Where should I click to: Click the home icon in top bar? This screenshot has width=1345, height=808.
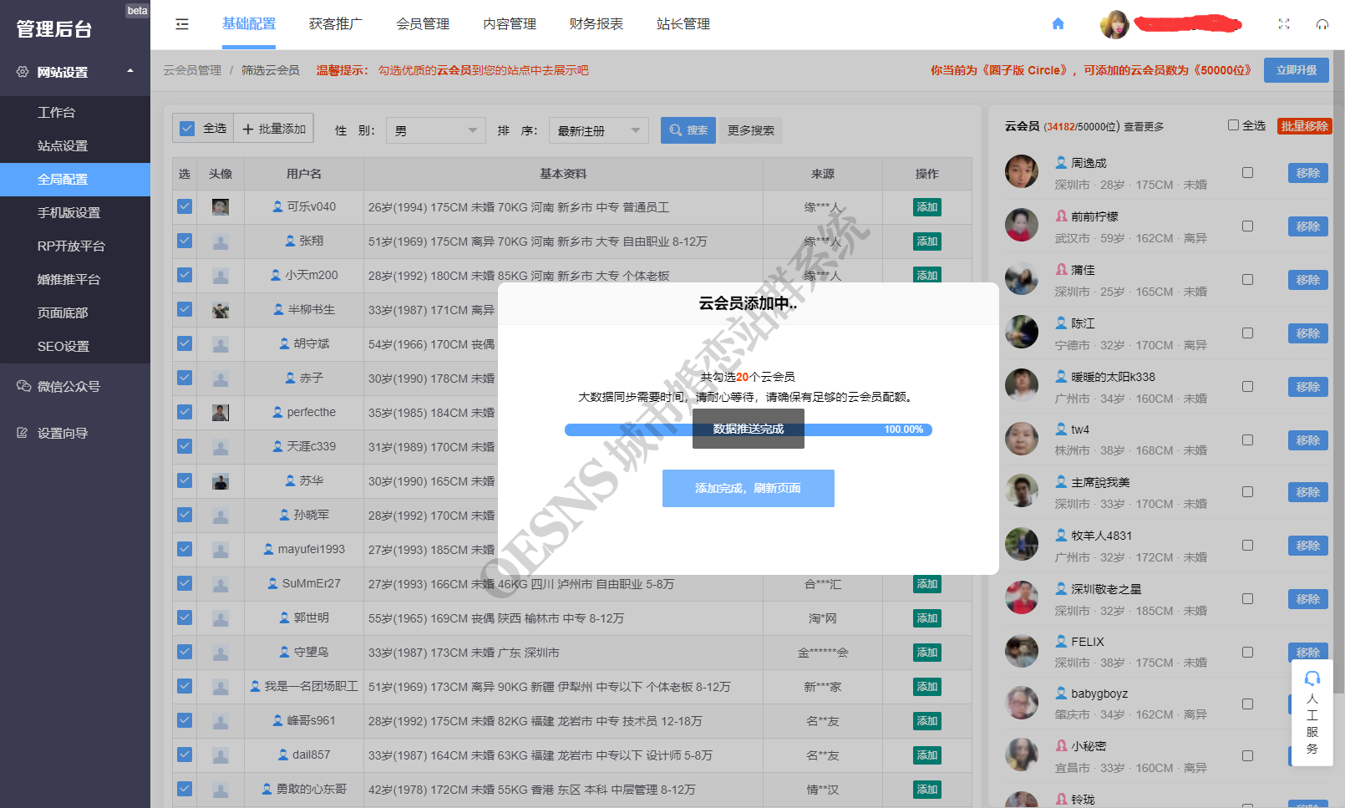[x=1058, y=24]
